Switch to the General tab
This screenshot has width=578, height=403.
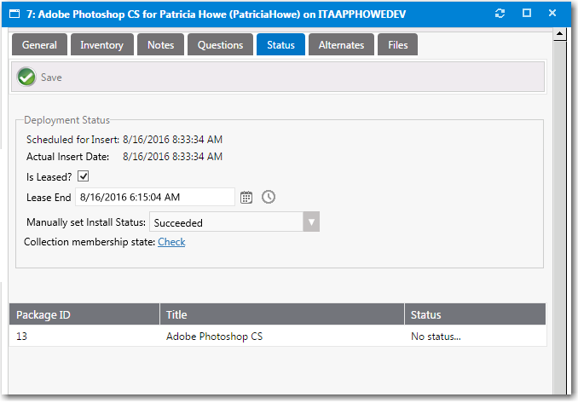pyautogui.click(x=39, y=45)
